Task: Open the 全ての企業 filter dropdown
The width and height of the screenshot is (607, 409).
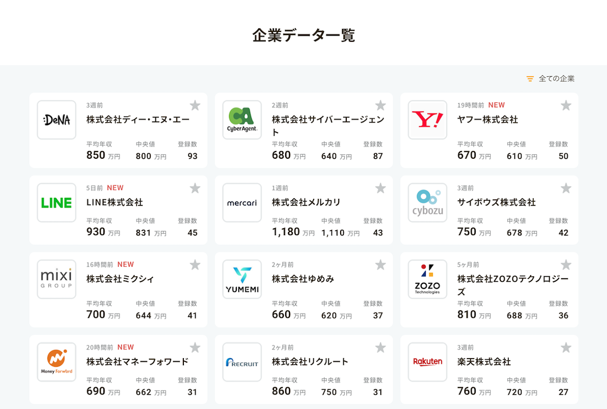Action: coord(556,78)
